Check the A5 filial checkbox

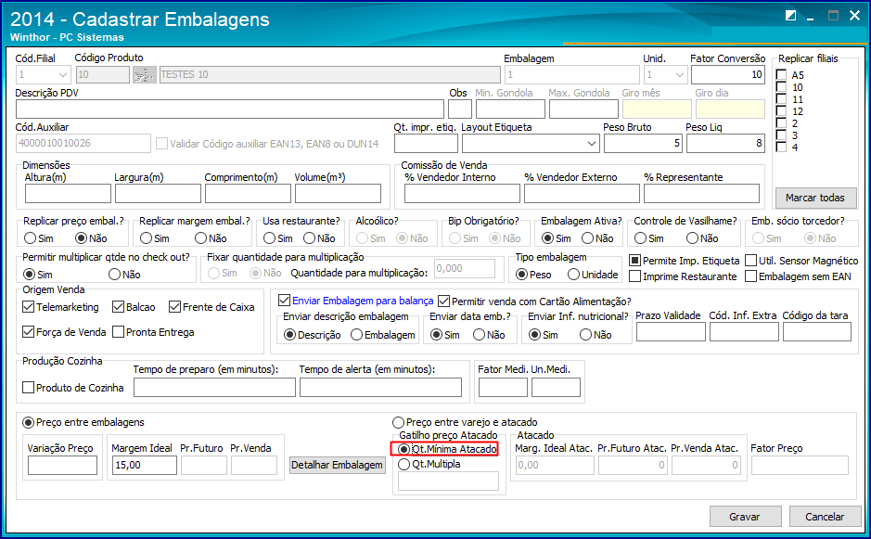point(781,75)
